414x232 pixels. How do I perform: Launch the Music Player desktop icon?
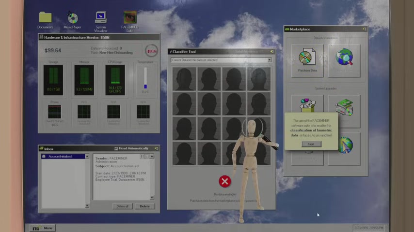tap(72, 19)
